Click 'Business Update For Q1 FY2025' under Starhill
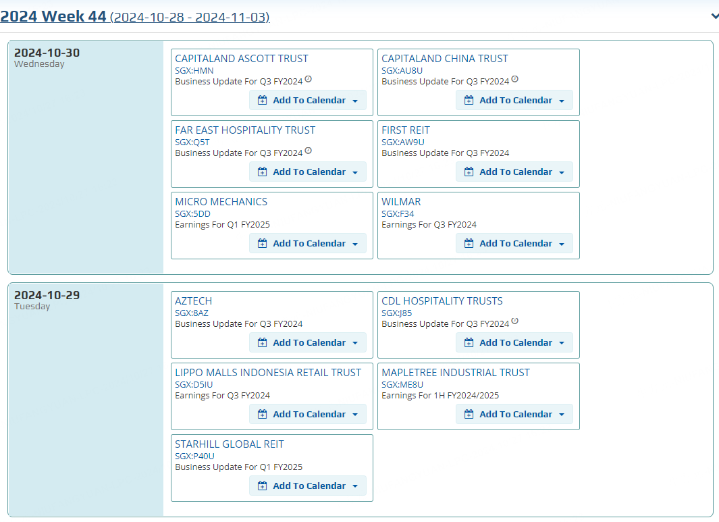 coord(238,467)
